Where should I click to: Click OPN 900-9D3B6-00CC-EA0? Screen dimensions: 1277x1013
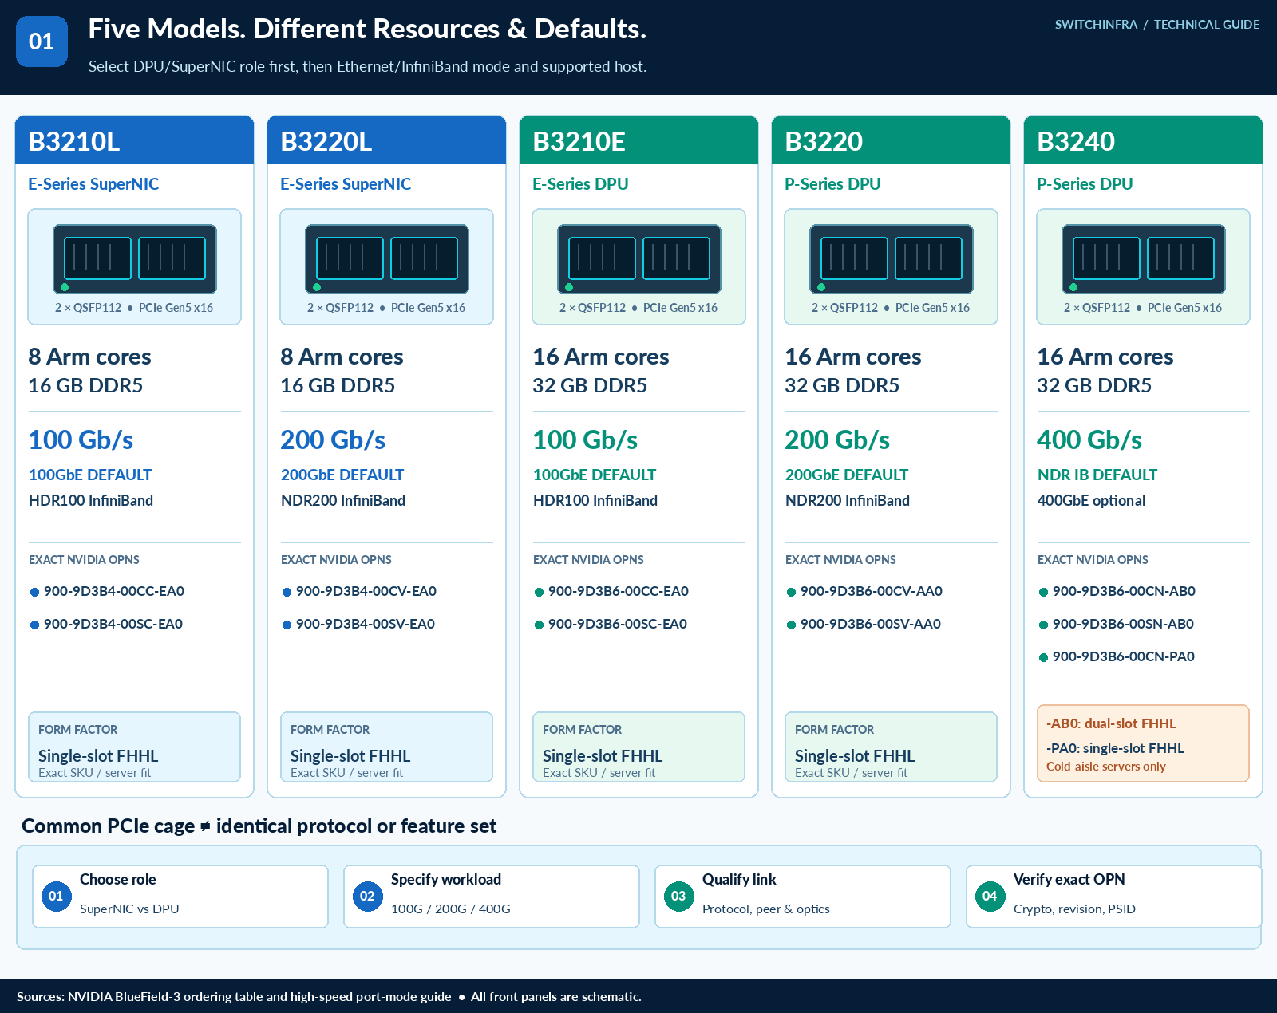(619, 591)
